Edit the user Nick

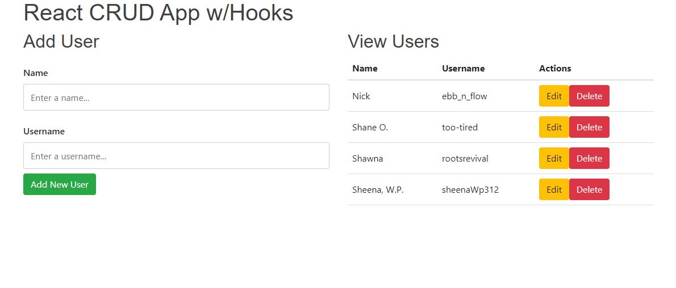tap(554, 96)
